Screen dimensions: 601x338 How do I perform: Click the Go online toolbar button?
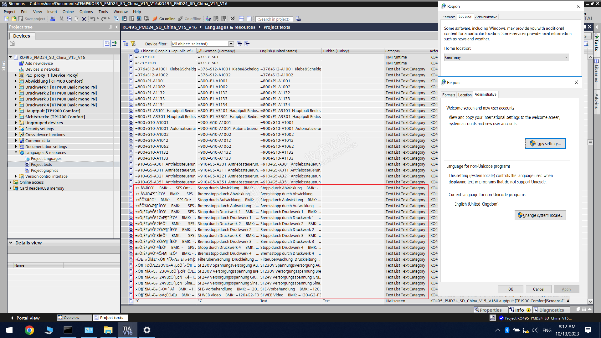164,19
